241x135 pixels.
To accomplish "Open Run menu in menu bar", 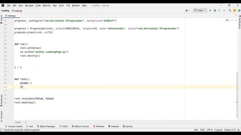I will pos(55,6).
